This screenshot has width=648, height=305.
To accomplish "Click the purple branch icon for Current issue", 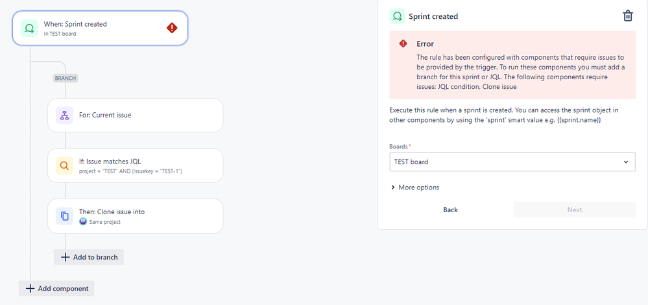I will [x=64, y=116].
